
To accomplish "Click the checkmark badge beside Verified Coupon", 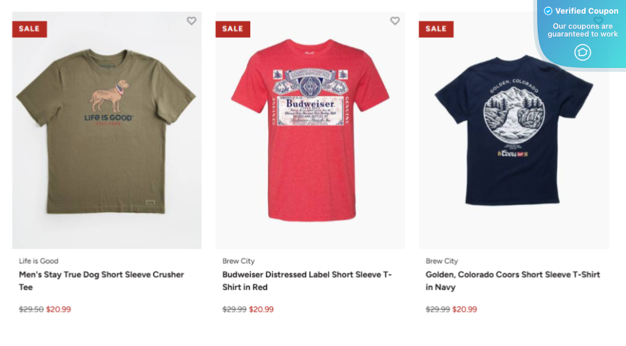I will tap(548, 11).
